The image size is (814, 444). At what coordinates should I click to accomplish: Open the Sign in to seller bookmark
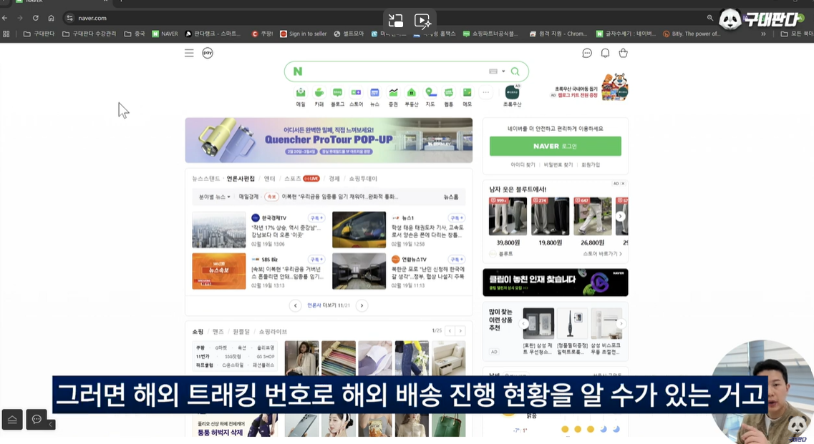(303, 34)
